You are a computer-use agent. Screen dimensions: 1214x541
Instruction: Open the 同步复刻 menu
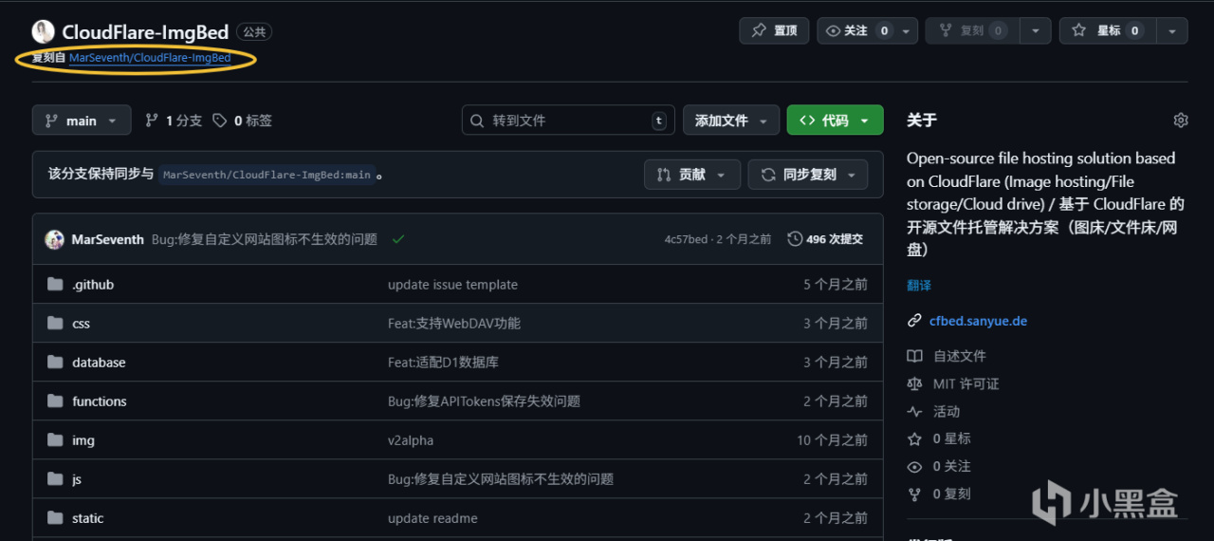tap(808, 175)
